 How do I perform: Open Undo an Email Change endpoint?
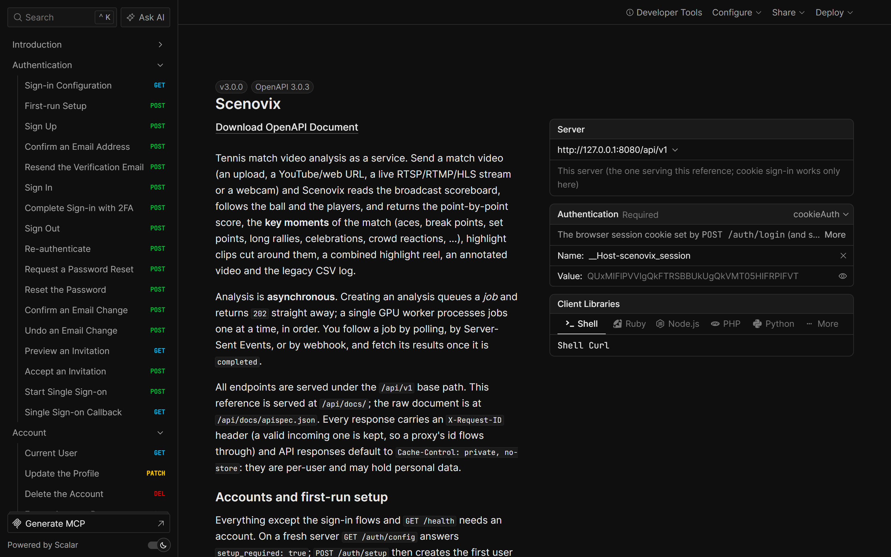coord(95,331)
